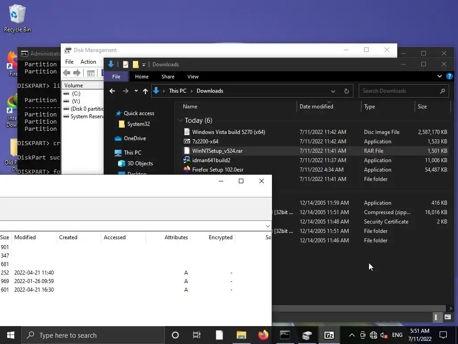The image size is (458, 344).
Task: Click the Explorer horizontal scrollbar right arrow
Action: [x=450, y=308]
